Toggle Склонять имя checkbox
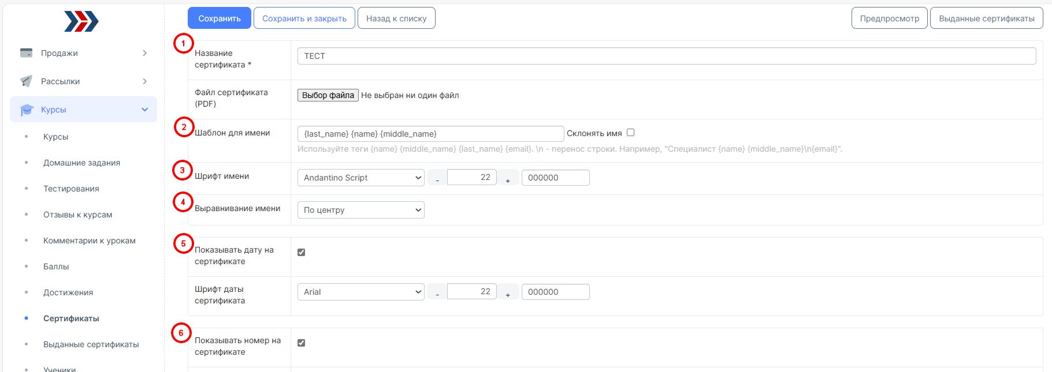Image resolution: width=1052 pixels, height=372 pixels. click(631, 133)
